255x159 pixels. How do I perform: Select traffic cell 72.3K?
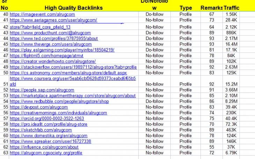(x=231, y=124)
